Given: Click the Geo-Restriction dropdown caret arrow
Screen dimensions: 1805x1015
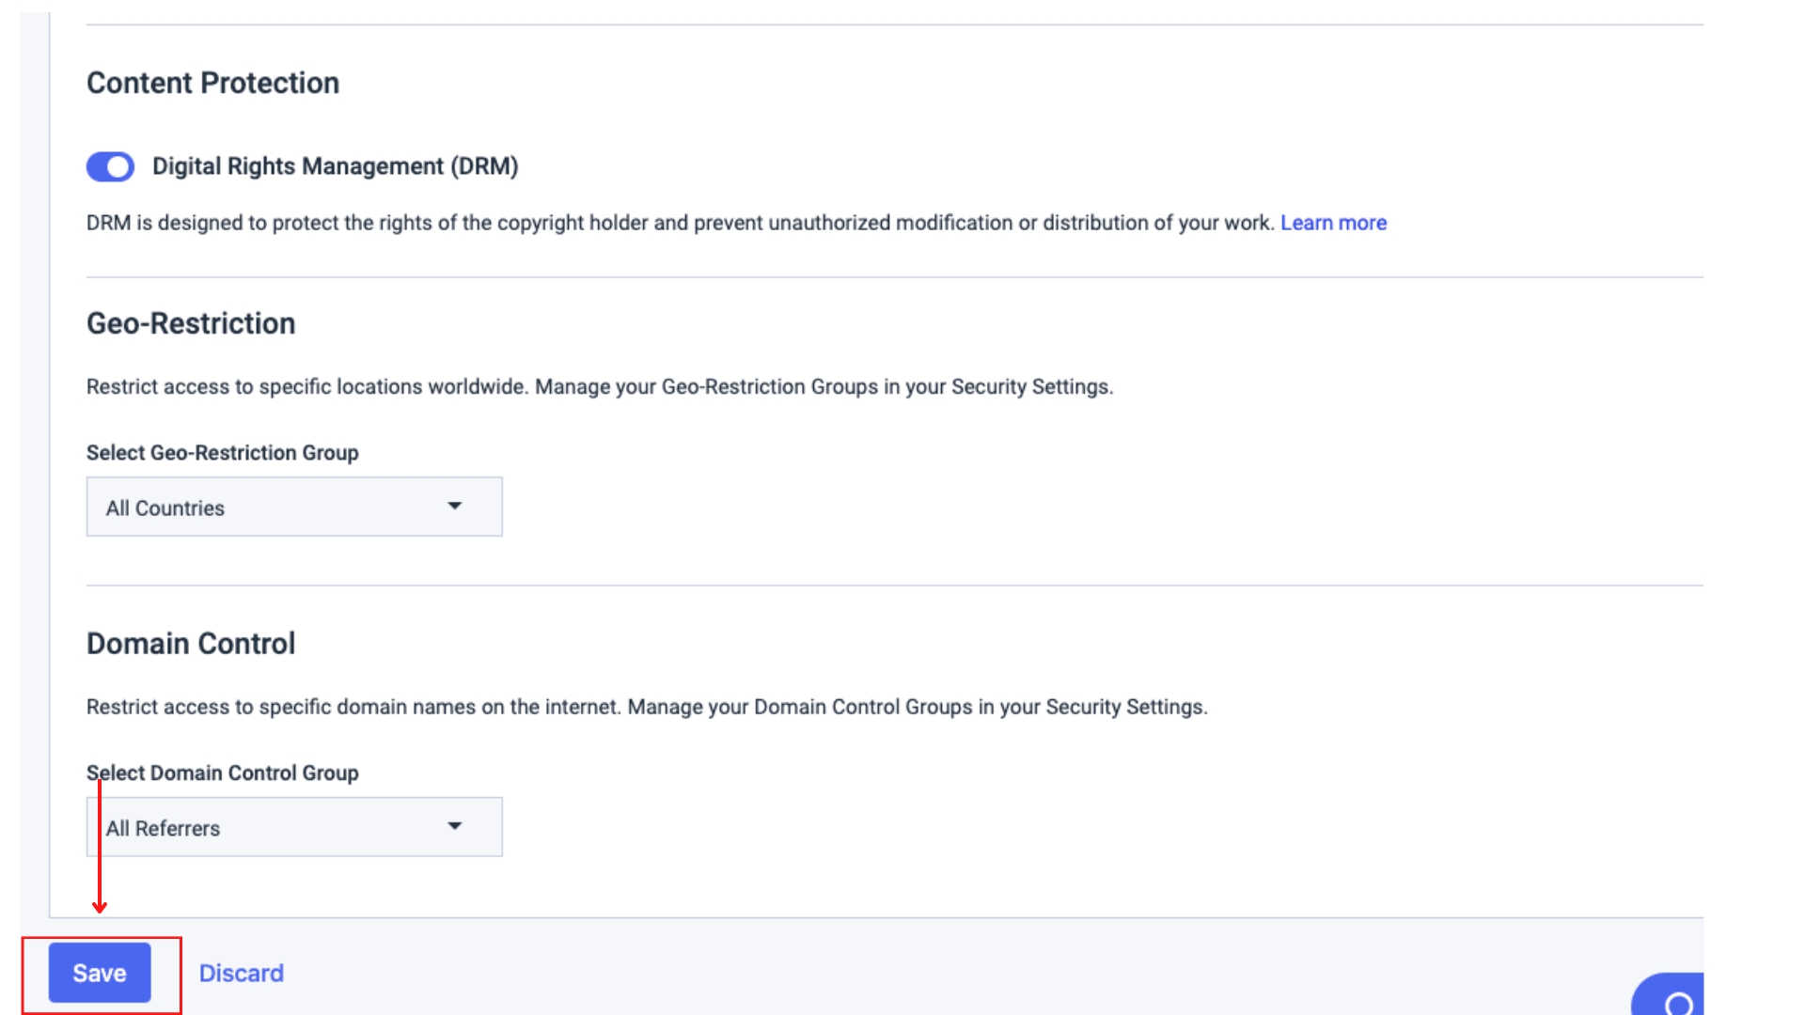Looking at the screenshot, I should click(x=455, y=507).
